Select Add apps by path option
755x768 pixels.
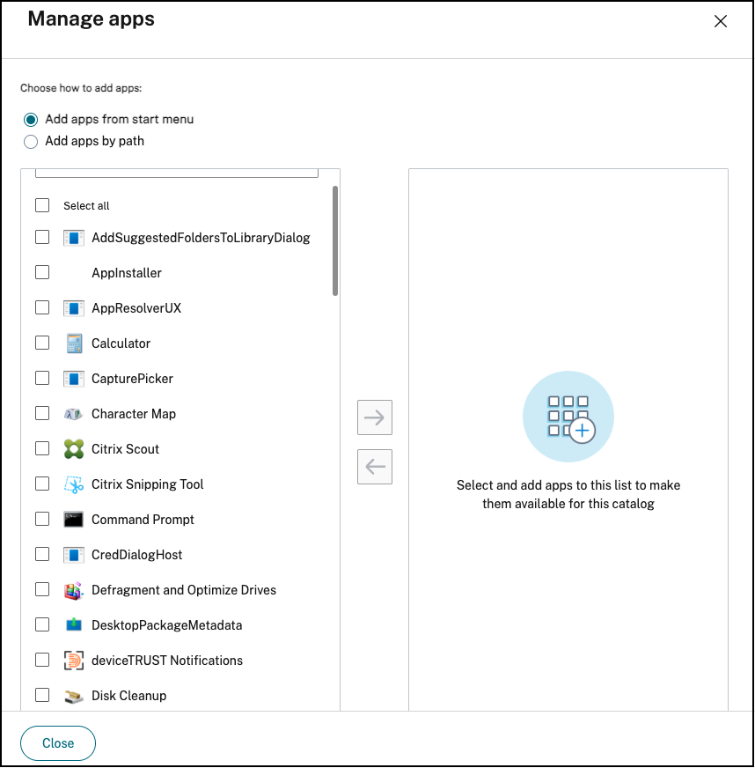(x=31, y=142)
